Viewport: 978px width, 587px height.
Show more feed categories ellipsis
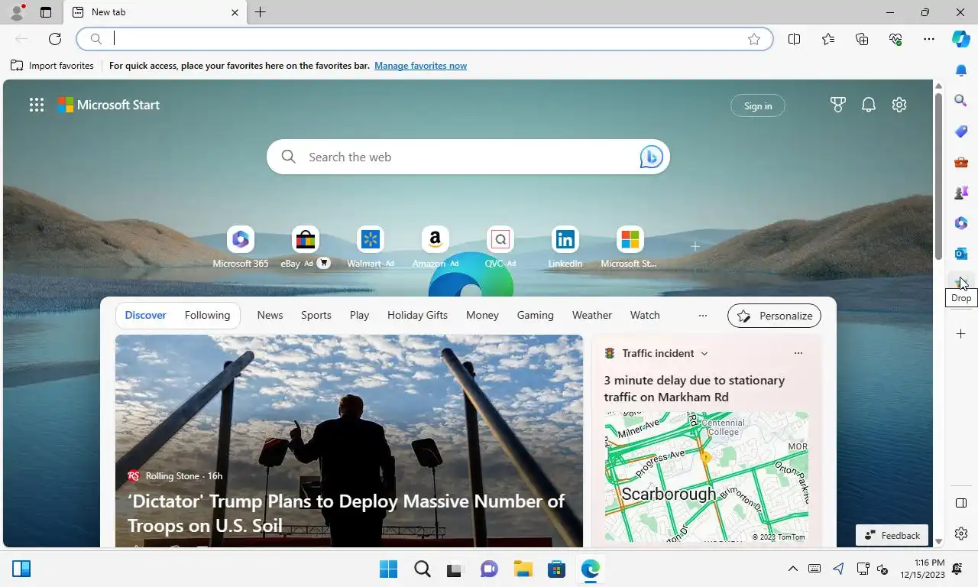[703, 315]
